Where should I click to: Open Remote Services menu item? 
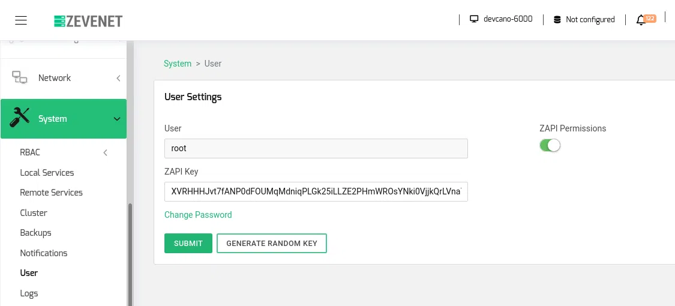coord(51,193)
